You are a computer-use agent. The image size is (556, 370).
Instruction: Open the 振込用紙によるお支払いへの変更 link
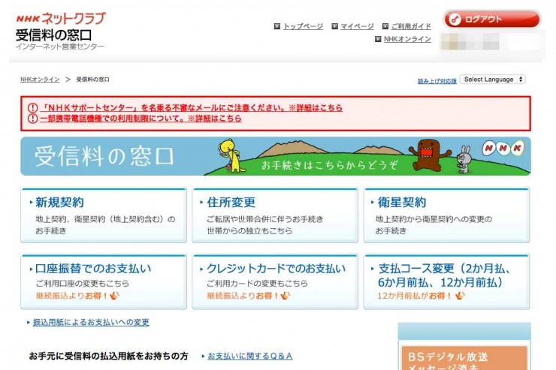(x=91, y=322)
